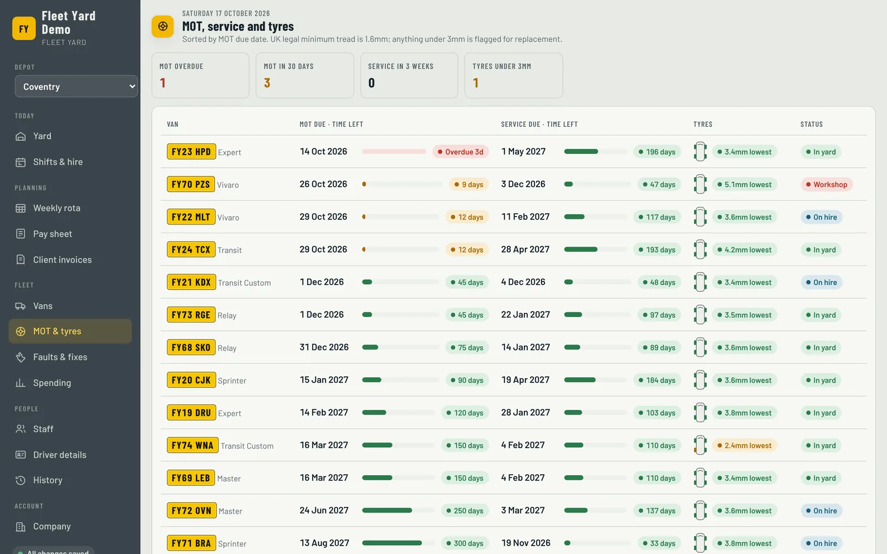Click the Workshop status badge

coord(827,184)
